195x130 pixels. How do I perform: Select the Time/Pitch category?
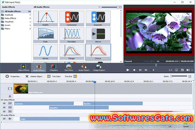click(x=16, y=22)
